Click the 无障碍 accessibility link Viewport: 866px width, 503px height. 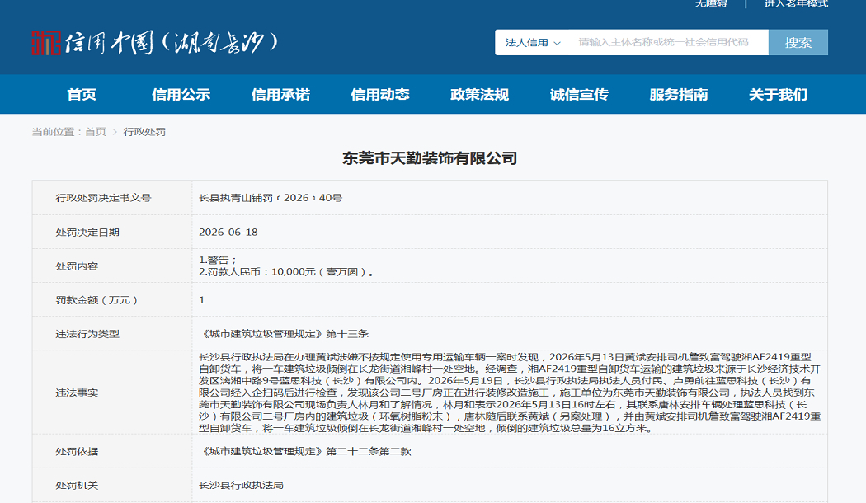click(x=711, y=3)
